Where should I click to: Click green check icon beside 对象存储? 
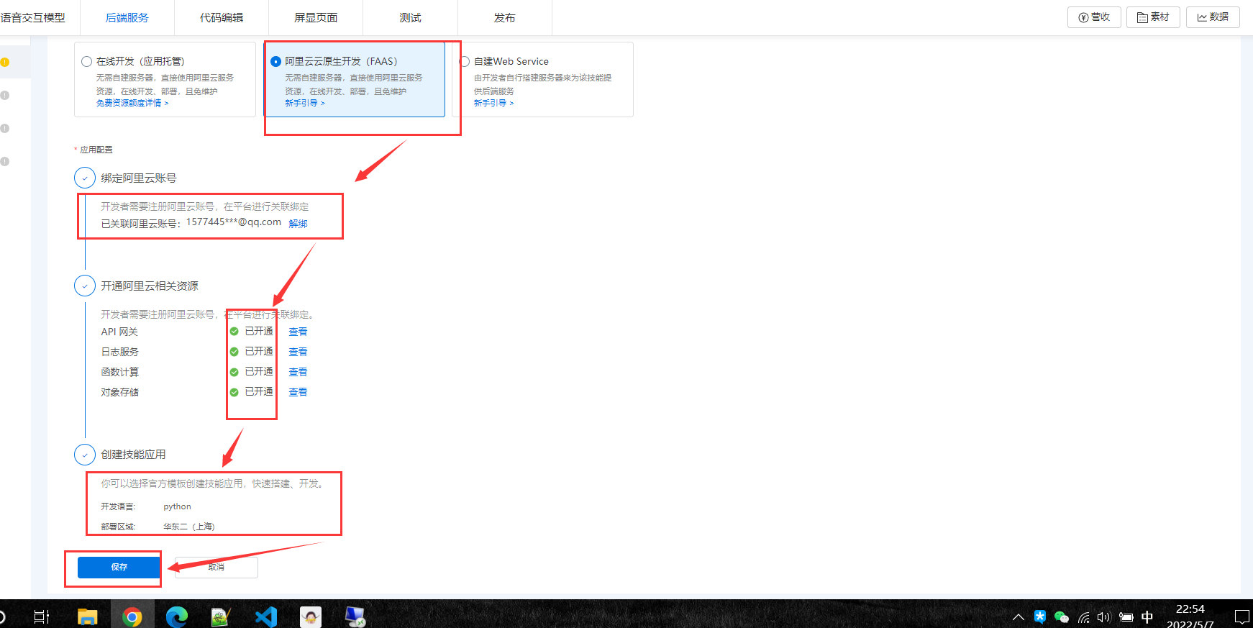point(234,392)
